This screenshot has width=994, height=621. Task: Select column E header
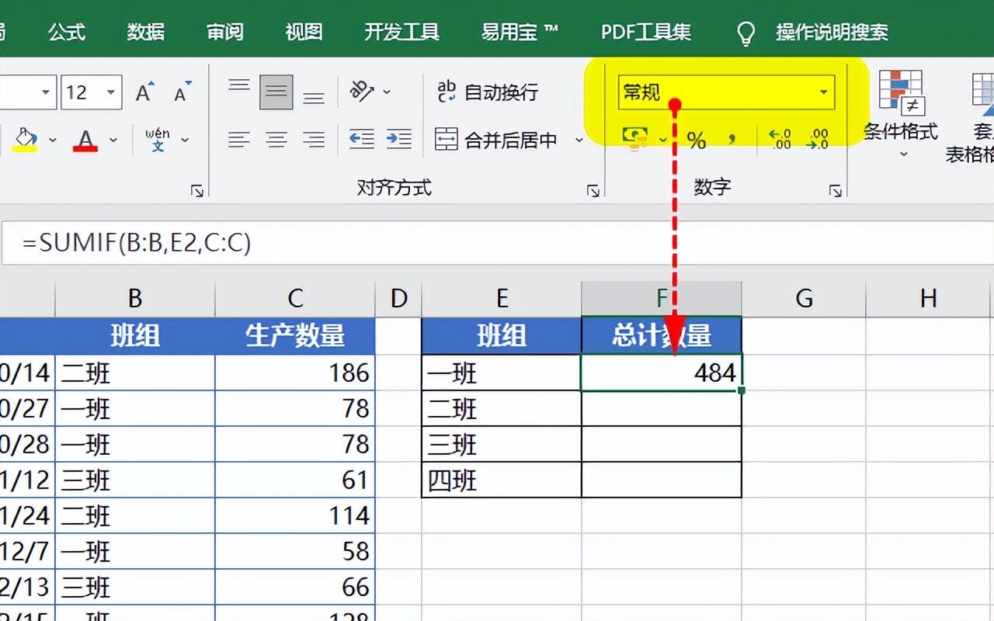[x=502, y=299]
